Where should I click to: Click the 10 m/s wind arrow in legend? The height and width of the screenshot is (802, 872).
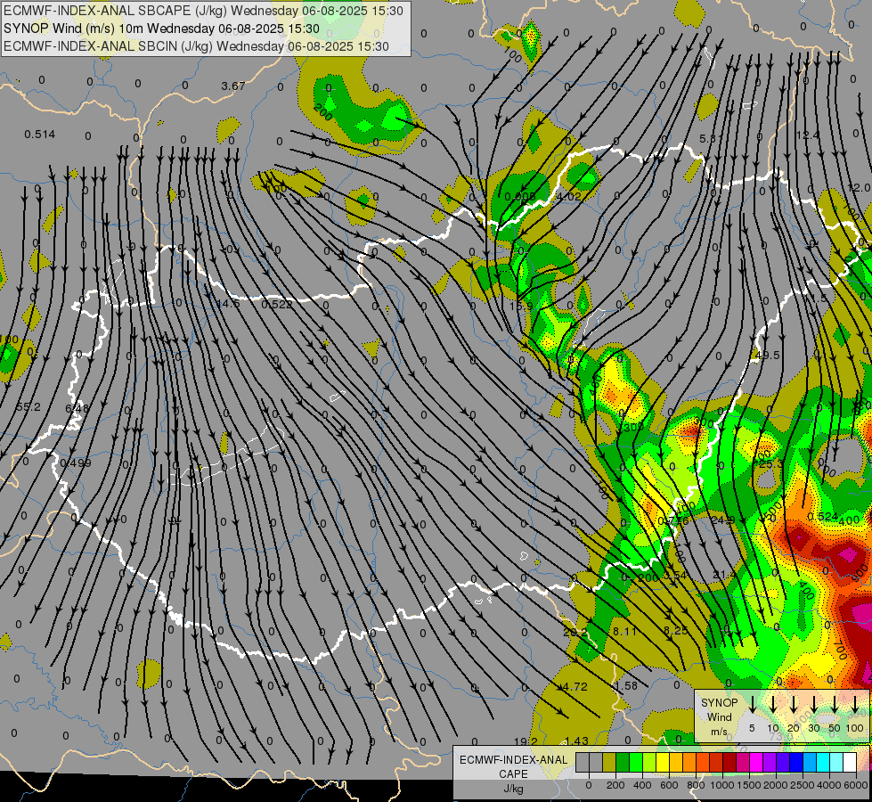pos(772,704)
